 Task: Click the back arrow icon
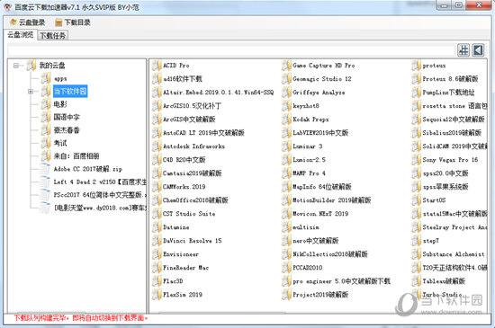[x=478, y=50]
